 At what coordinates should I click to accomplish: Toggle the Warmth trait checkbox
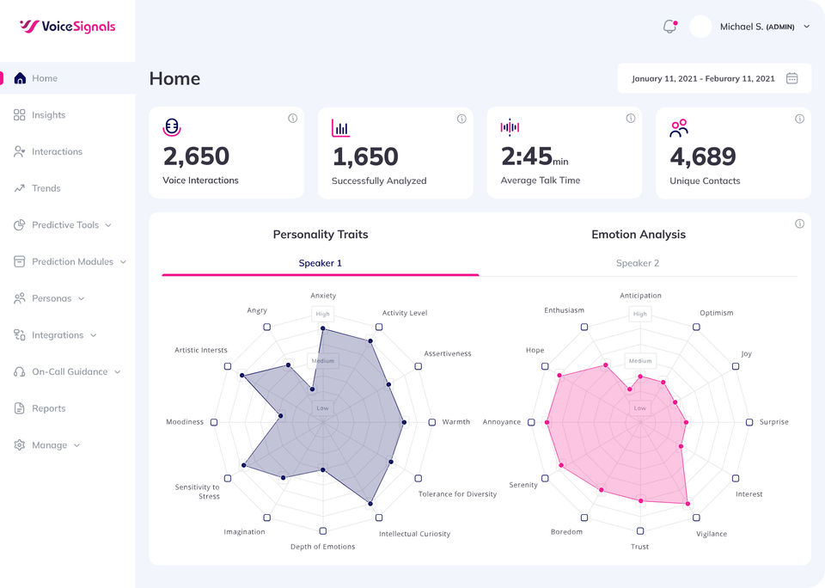tap(431, 422)
